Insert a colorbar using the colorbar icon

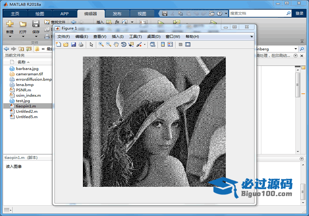(x=163, y=44)
